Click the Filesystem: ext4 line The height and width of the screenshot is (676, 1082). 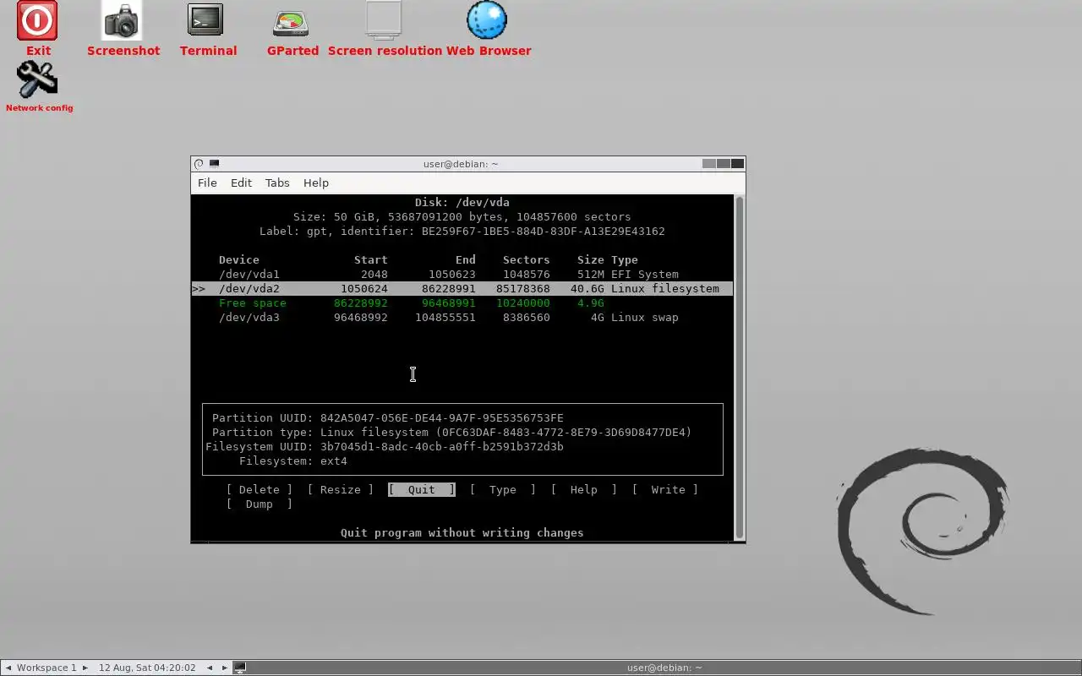[x=293, y=461]
